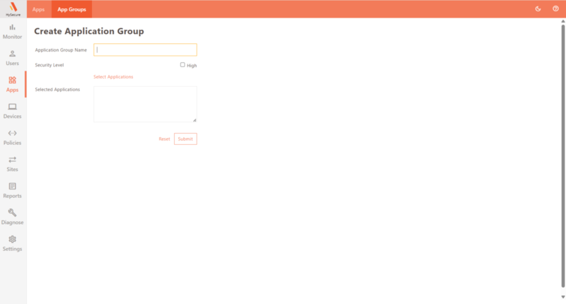
Task: Switch to the App Groups tab
Action: [72, 9]
